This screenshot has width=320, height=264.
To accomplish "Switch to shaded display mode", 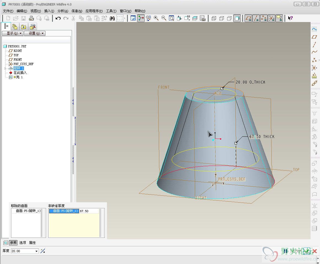I will point(237,18).
